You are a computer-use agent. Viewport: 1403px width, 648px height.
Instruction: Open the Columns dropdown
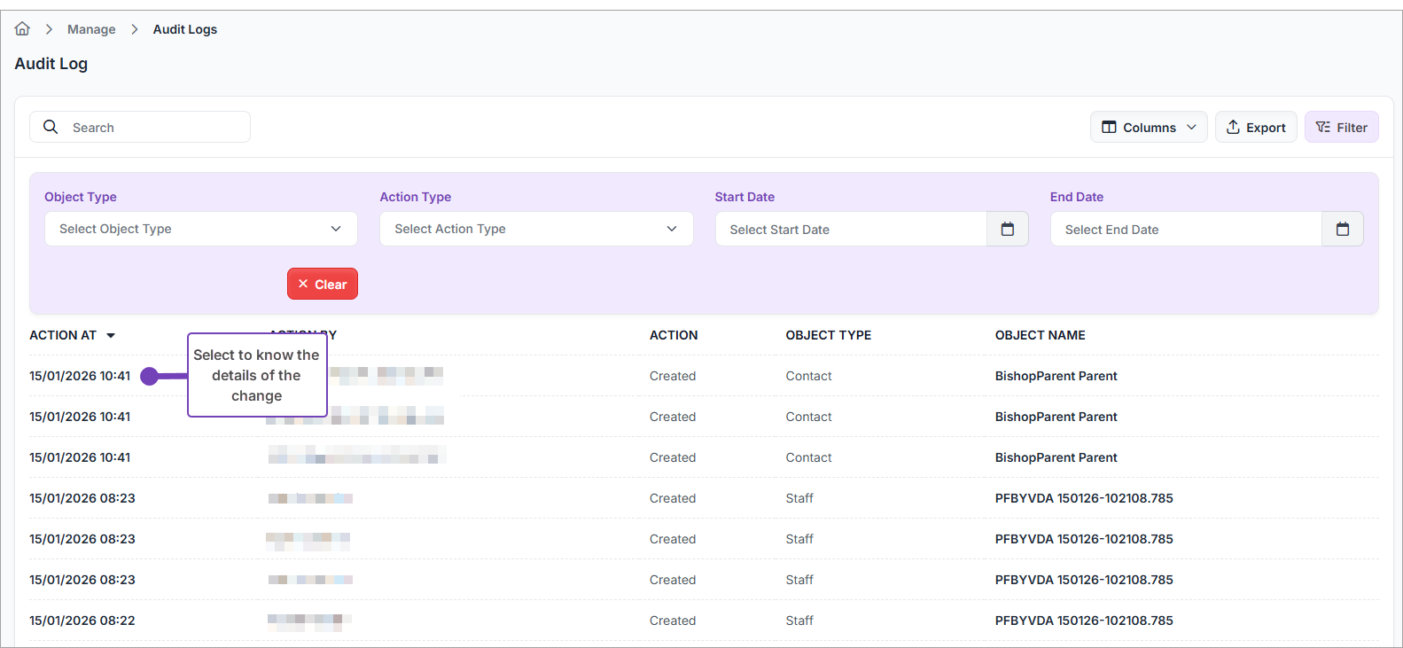coord(1148,128)
